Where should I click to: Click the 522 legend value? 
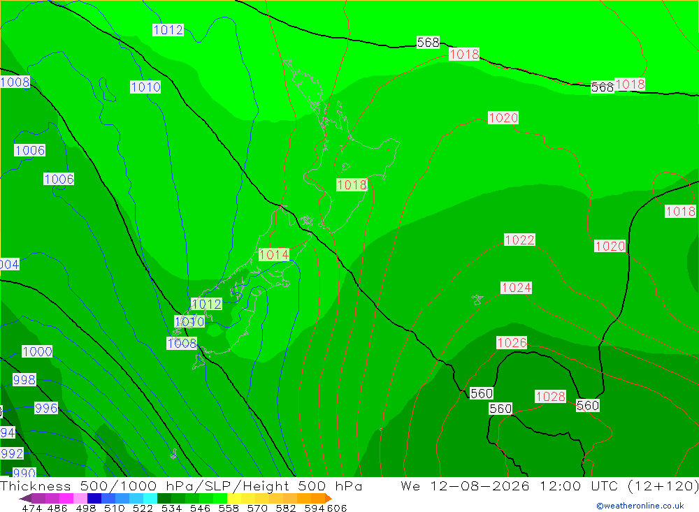pyautogui.click(x=143, y=508)
